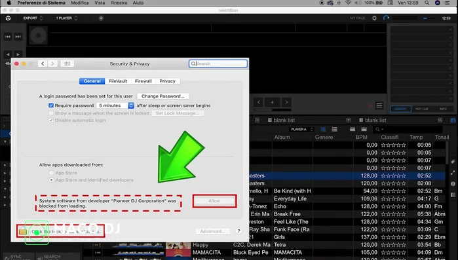The image size is (458, 260).
Task: Click the Advanced button
Action: click(213, 231)
